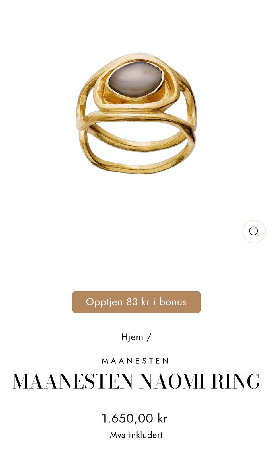Tap the Opptjen 83 kr i bonus banner
This screenshot has height=458, width=273.
coord(136,302)
